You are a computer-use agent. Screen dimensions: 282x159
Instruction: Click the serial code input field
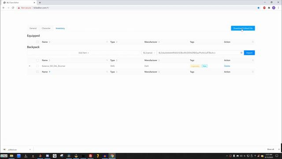tap(199, 53)
